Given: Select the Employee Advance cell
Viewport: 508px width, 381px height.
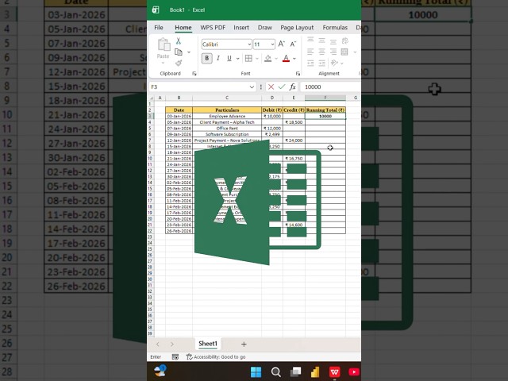Looking at the screenshot, I should 227,116.
